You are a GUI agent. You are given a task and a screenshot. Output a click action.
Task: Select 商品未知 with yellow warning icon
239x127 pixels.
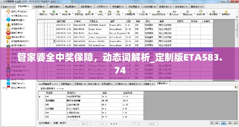click(x=15, y=24)
